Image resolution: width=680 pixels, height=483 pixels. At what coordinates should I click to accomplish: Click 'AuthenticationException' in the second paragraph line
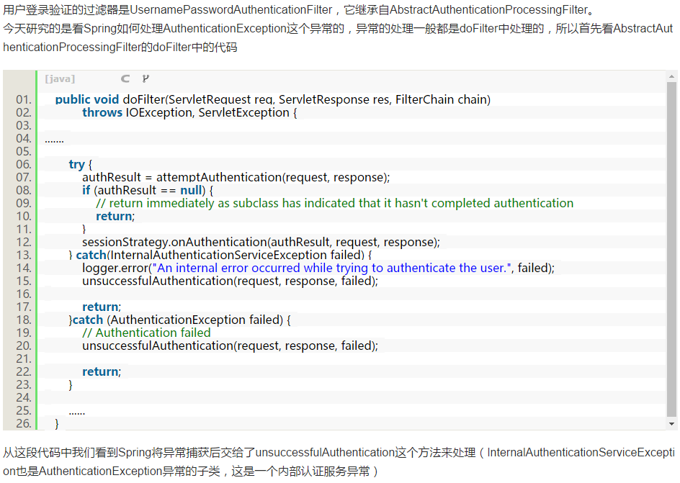pyautogui.click(x=225, y=29)
